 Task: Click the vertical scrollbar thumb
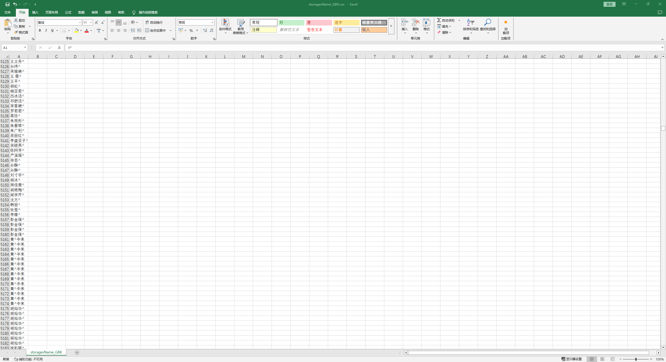[x=663, y=128]
